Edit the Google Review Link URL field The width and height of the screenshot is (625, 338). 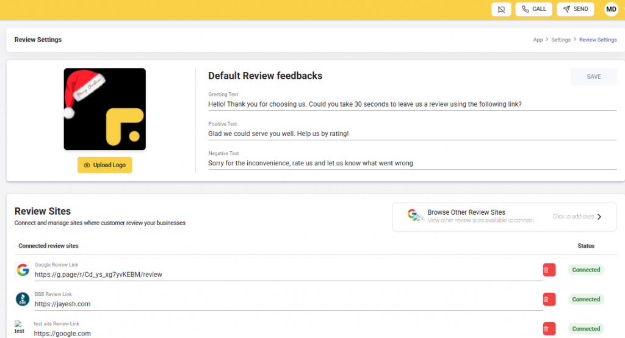coord(287,275)
